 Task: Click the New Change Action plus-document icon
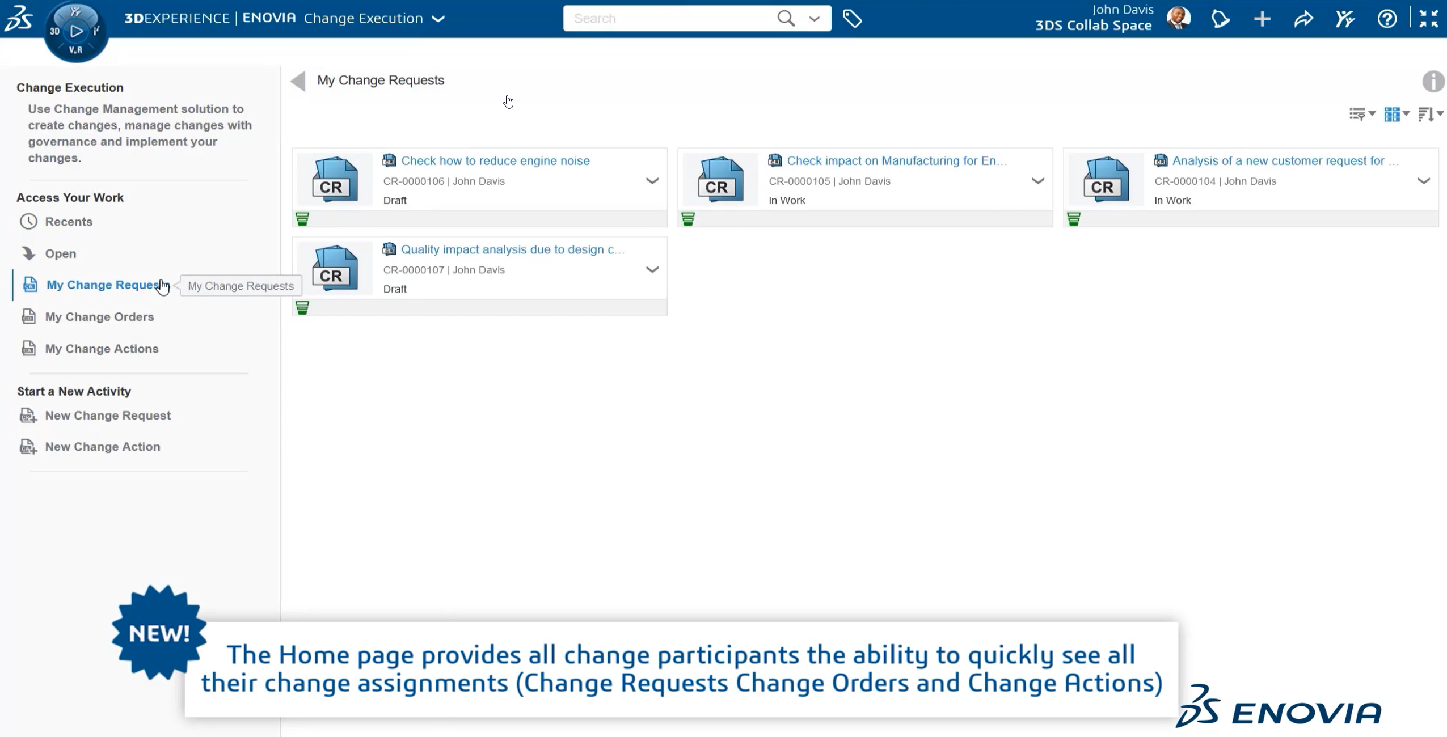[x=28, y=447]
